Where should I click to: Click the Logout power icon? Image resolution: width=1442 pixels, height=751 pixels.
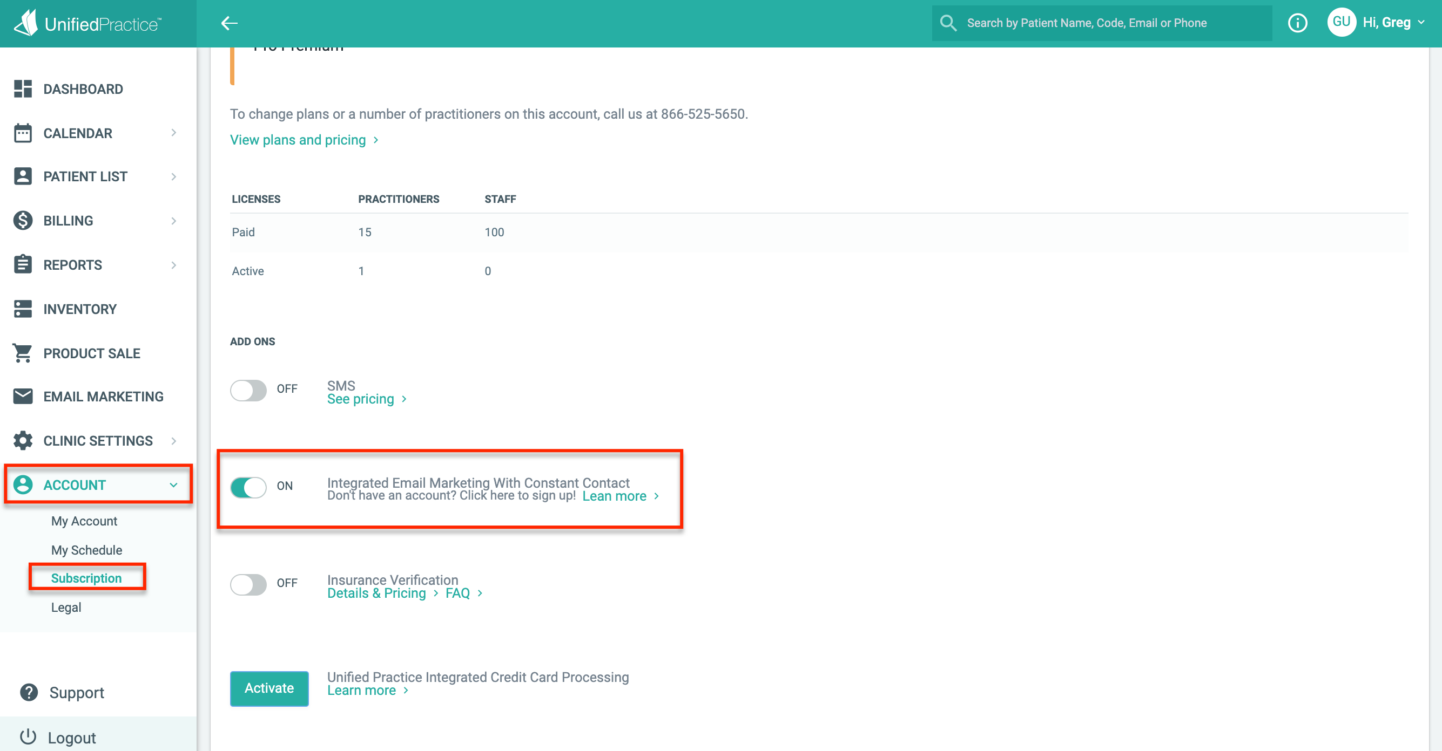coord(29,737)
